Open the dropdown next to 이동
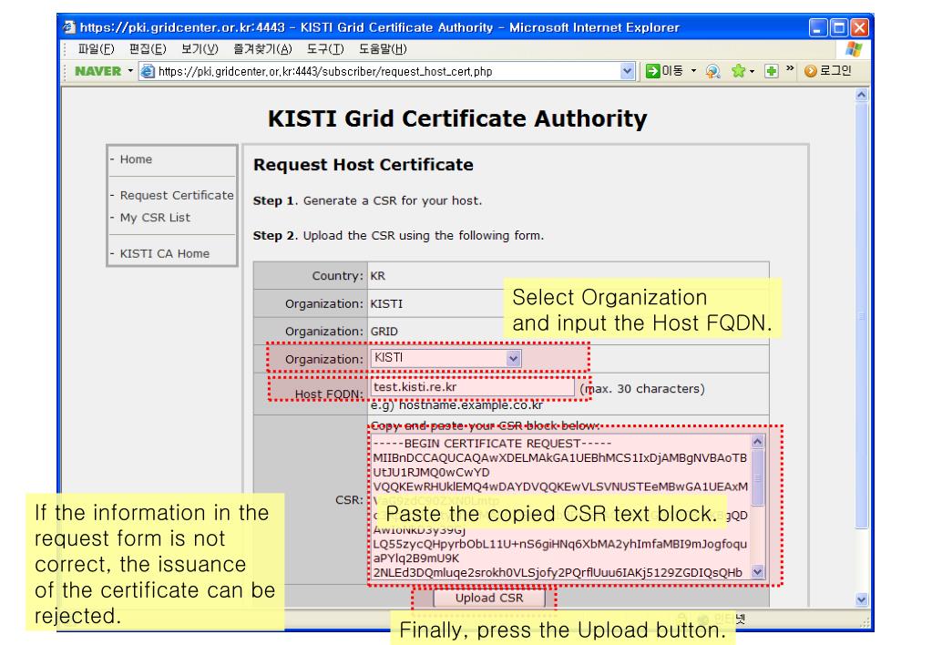This screenshot has height=645, width=932. 693,71
